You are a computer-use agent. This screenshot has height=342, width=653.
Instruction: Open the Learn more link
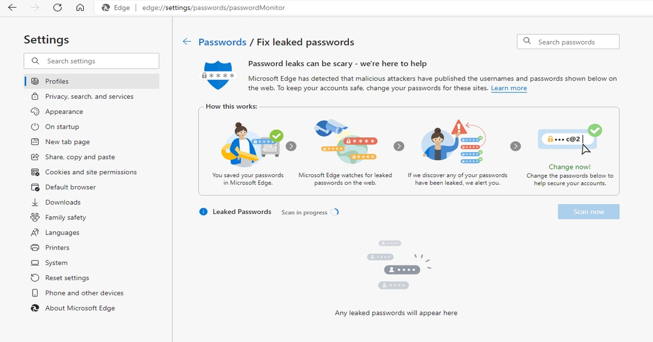tap(508, 88)
